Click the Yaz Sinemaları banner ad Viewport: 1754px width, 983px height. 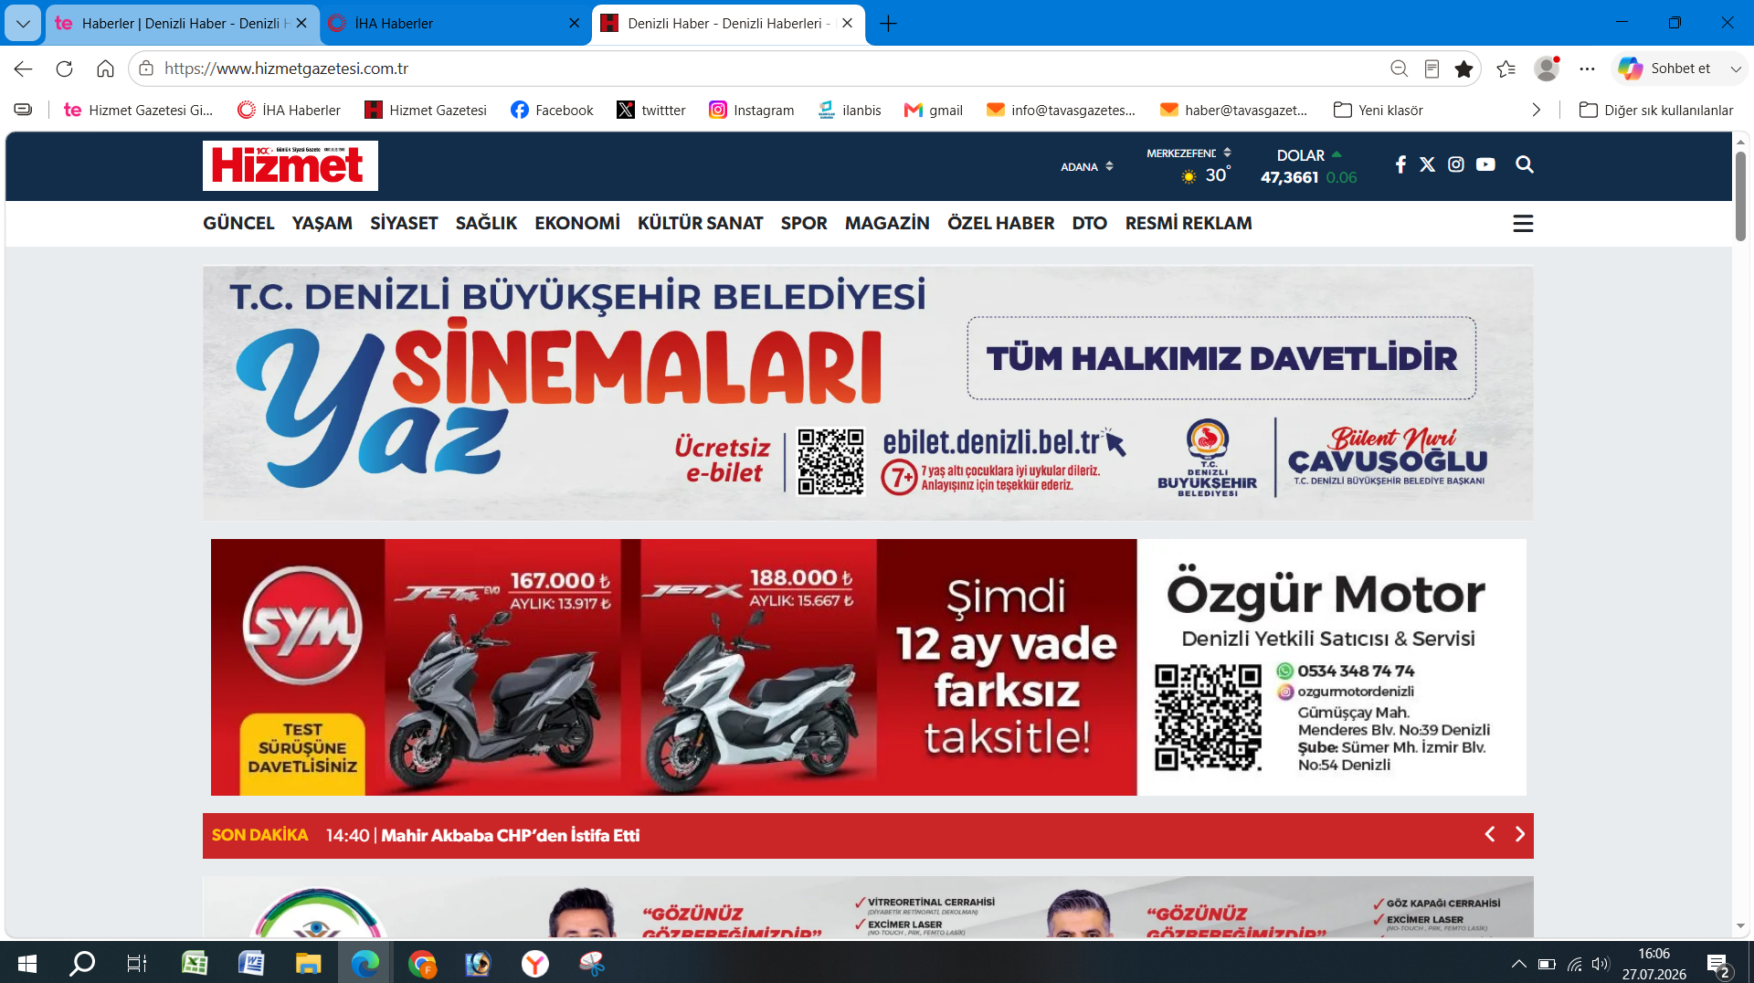click(x=868, y=393)
